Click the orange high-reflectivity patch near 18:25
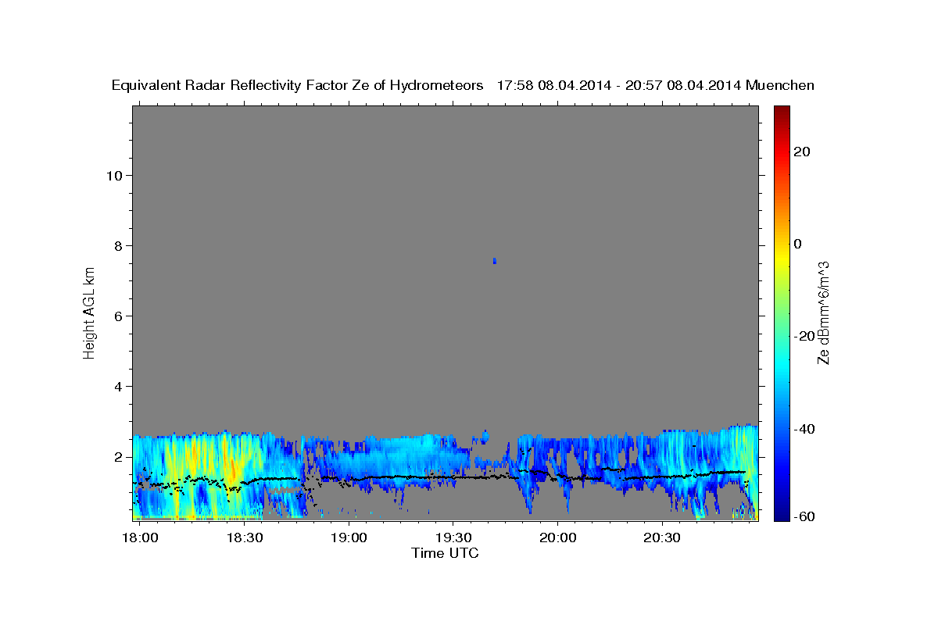 click(231, 470)
